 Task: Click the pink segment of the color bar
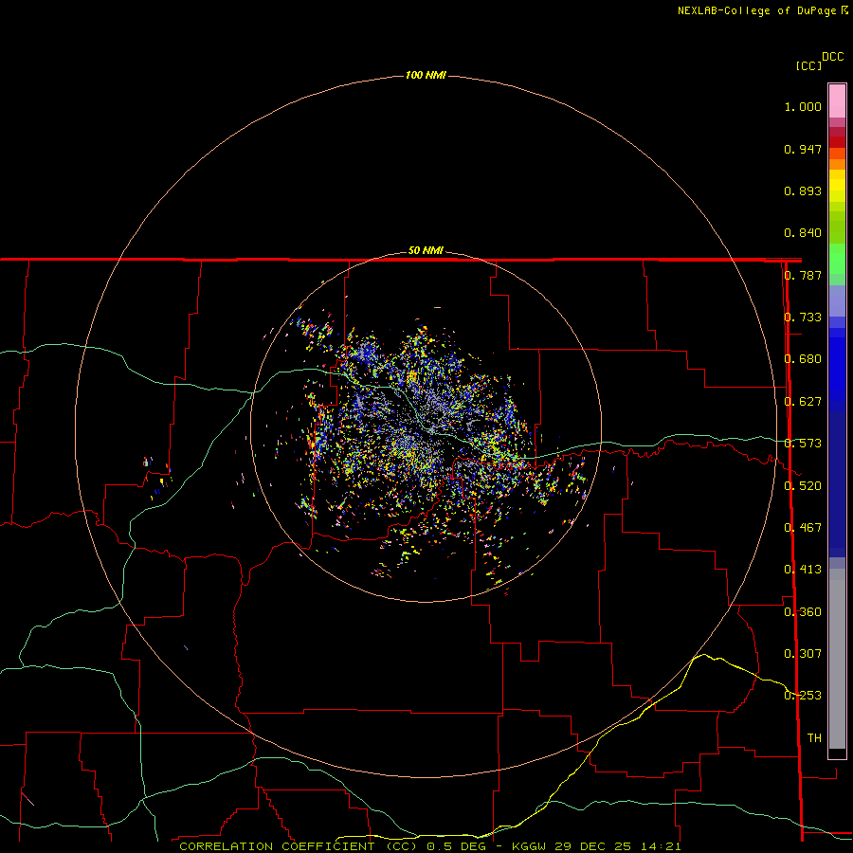tap(837, 101)
